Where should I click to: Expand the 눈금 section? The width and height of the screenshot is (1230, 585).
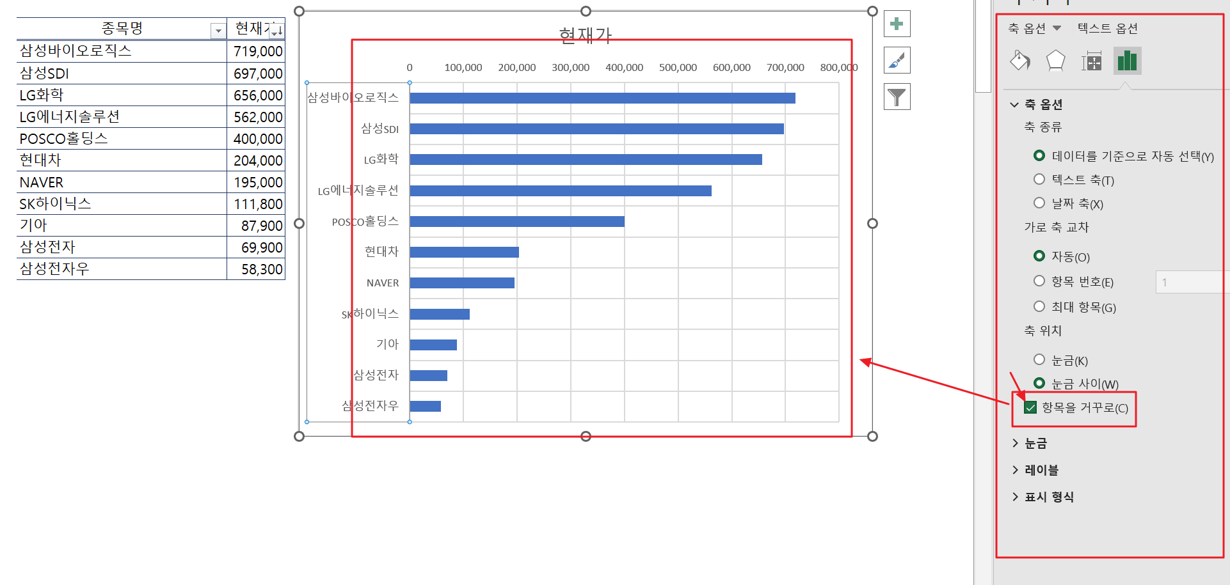[x=1015, y=443]
